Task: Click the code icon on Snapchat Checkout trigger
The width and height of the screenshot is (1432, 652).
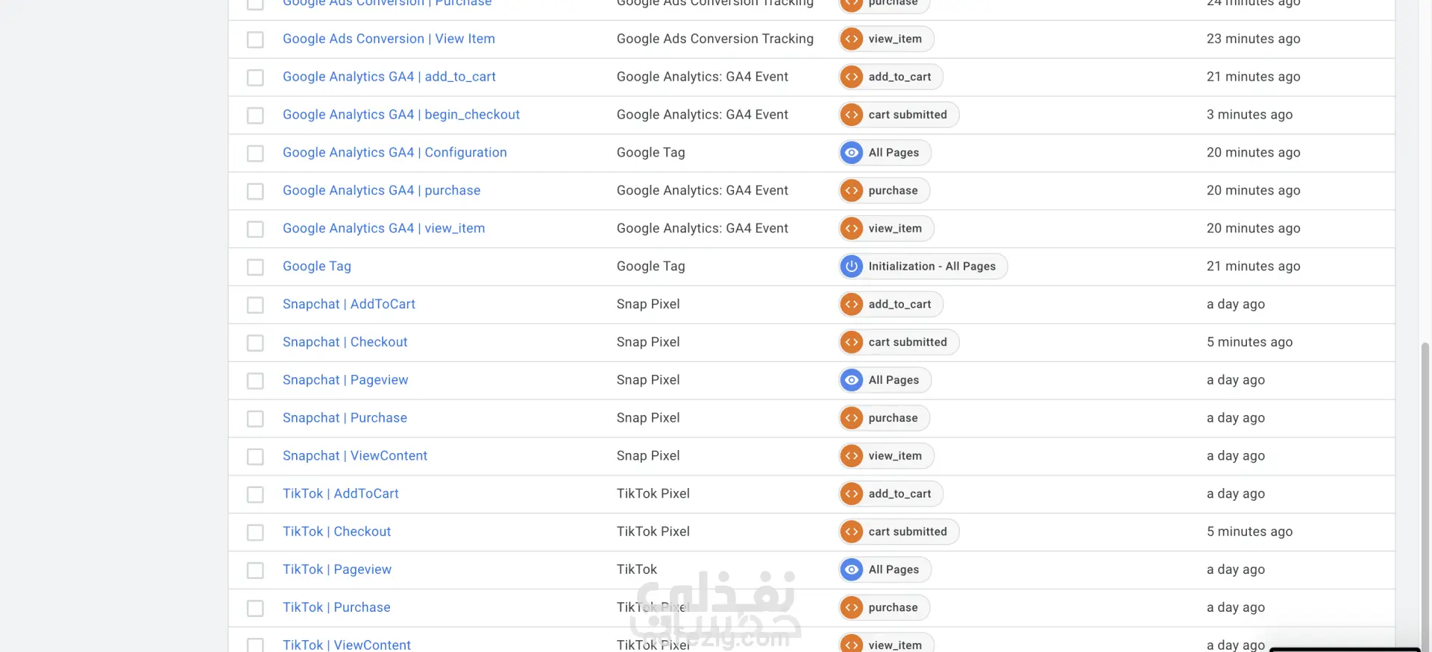Action: click(x=851, y=342)
